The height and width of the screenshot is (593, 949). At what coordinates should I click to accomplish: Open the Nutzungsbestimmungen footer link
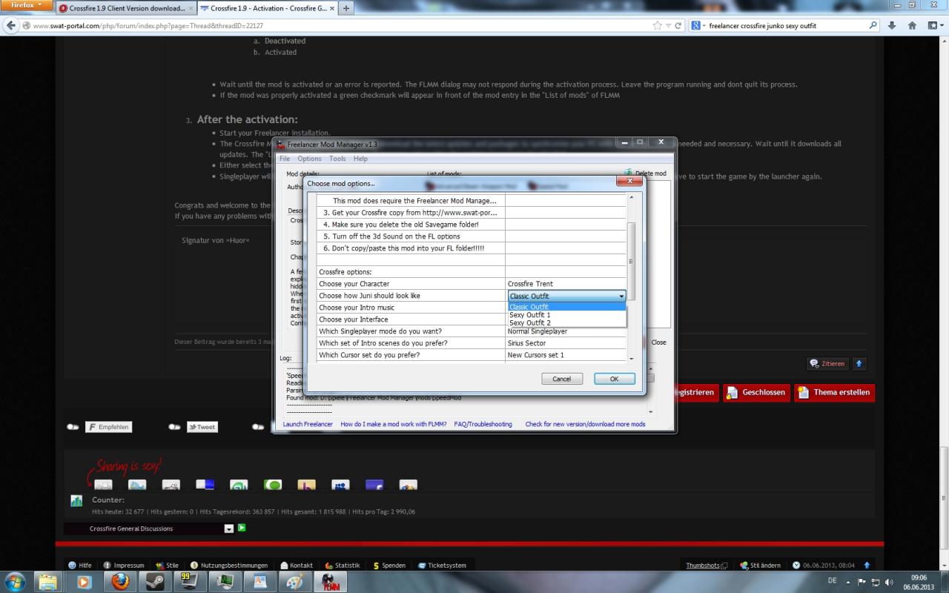229,566
